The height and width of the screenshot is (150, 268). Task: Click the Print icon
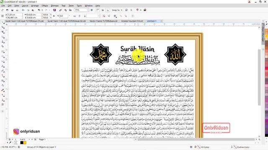17,10
